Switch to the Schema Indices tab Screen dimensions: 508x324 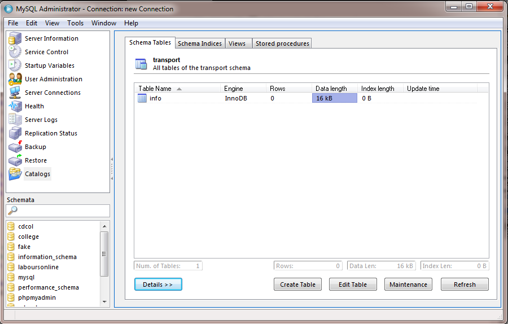point(200,43)
